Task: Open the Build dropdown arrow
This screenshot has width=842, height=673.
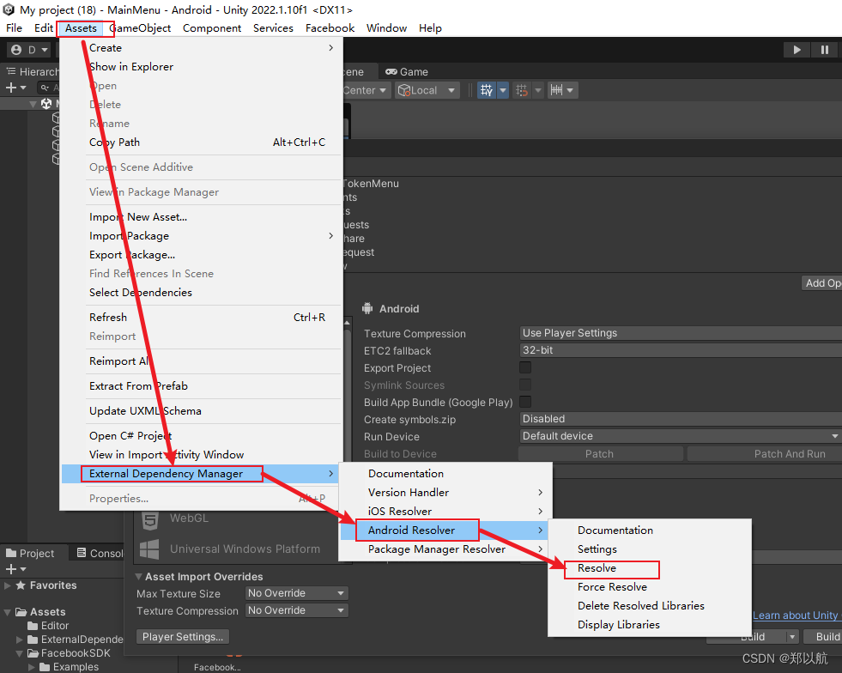Action: click(x=792, y=637)
